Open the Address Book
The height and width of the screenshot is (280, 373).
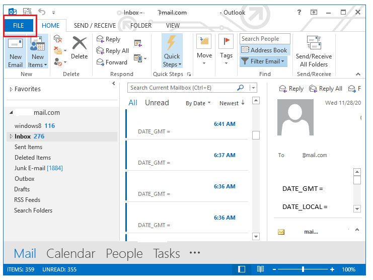[x=264, y=50]
